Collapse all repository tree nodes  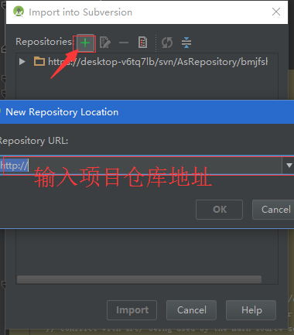[x=186, y=43]
